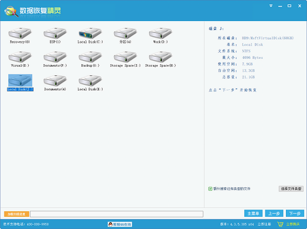
Task: Select the Documents (F:) drive
Action: [55, 57]
